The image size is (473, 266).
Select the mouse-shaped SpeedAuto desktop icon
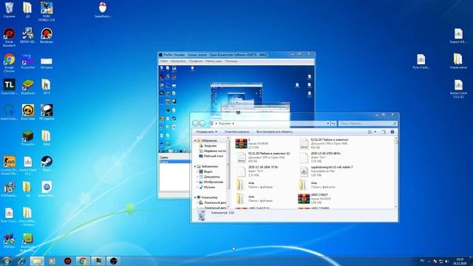coord(103,10)
